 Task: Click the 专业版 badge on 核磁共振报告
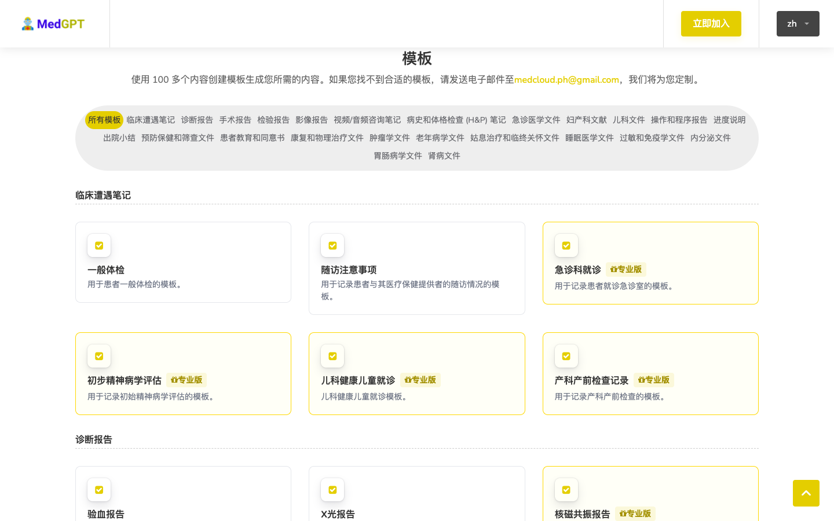(635, 513)
